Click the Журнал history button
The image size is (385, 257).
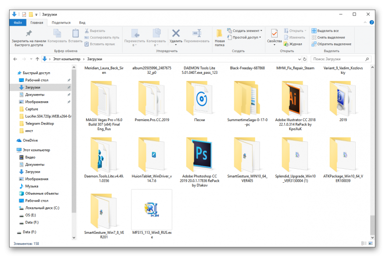coord(293,44)
